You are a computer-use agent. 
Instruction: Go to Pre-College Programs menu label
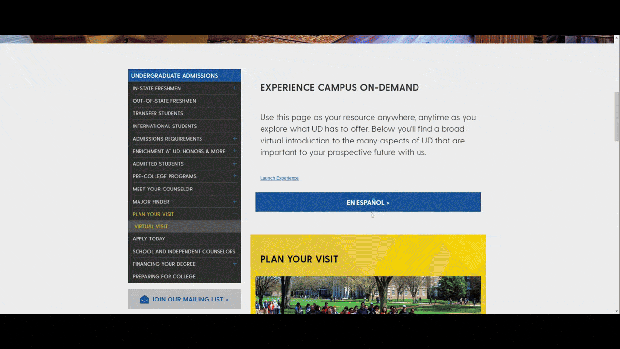coord(164,176)
